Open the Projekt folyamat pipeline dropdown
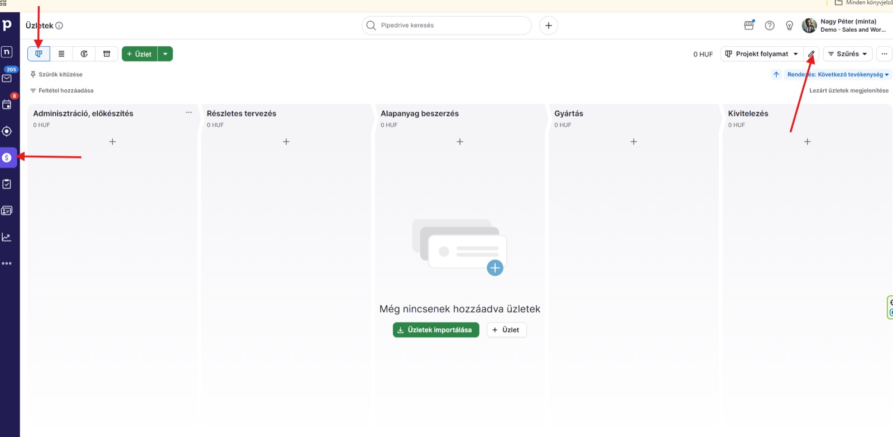Viewport: 893px width, 437px height. (762, 54)
